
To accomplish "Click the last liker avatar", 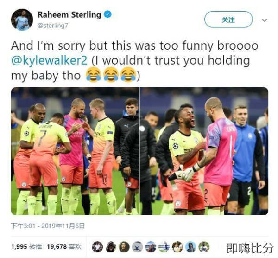I will (204, 247).
